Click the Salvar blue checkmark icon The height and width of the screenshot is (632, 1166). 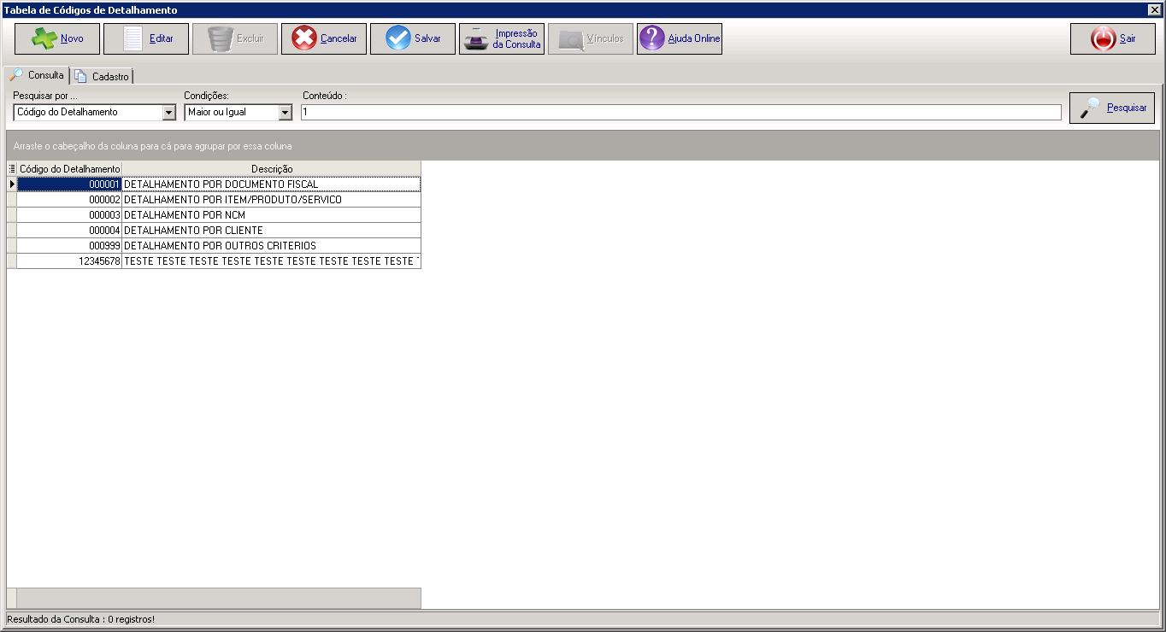tap(398, 38)
